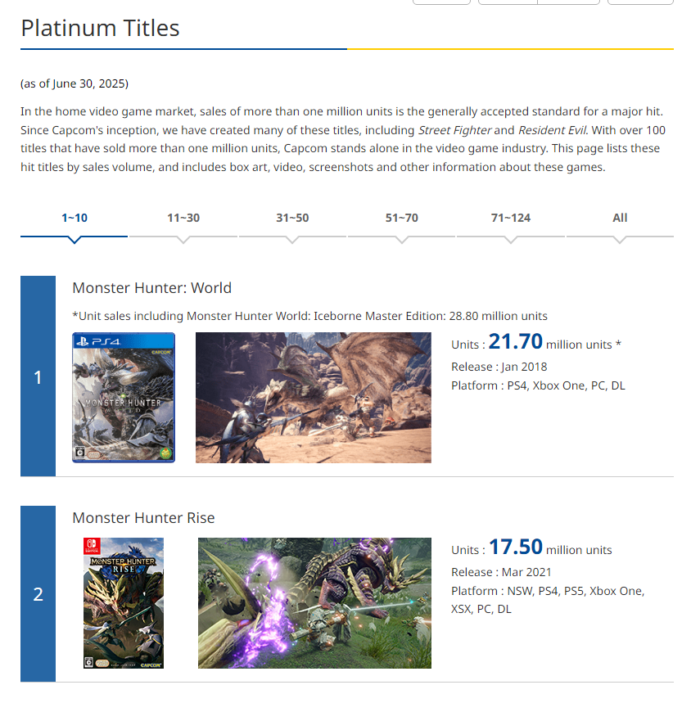
Task: Click the Monster Hunter Rise platform list
Action: tap(548, 600)
